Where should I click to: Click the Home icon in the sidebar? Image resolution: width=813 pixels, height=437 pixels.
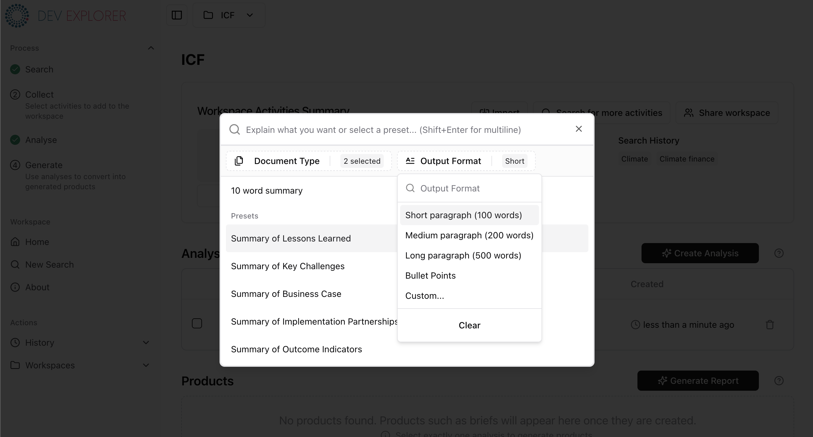[x=15, y=241]
